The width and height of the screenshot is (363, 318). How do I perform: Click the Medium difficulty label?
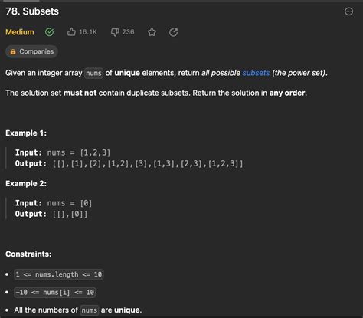(x=20, y=32)
